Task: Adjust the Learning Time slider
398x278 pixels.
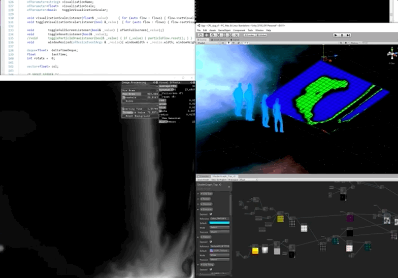Action: 140,109
